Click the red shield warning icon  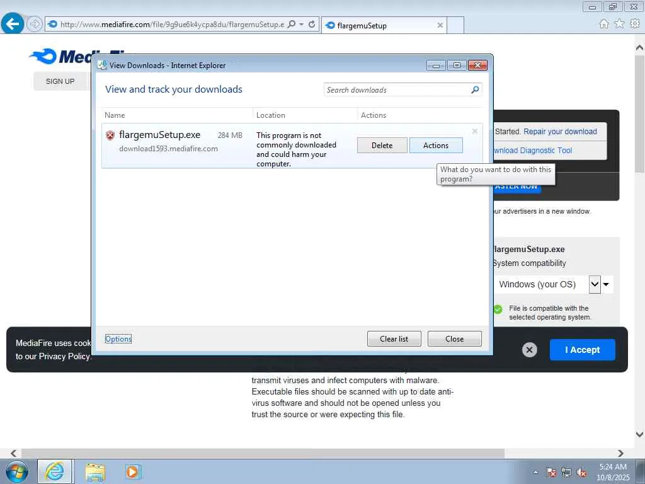(110, 135)
